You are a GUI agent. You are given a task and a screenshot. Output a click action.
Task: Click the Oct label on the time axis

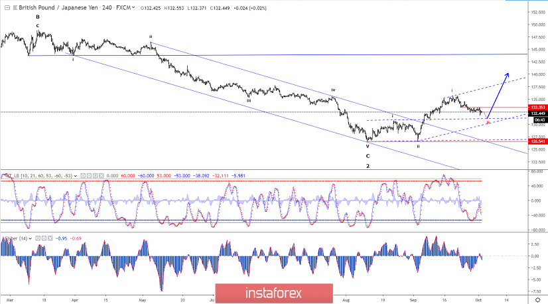pos(478,300)
